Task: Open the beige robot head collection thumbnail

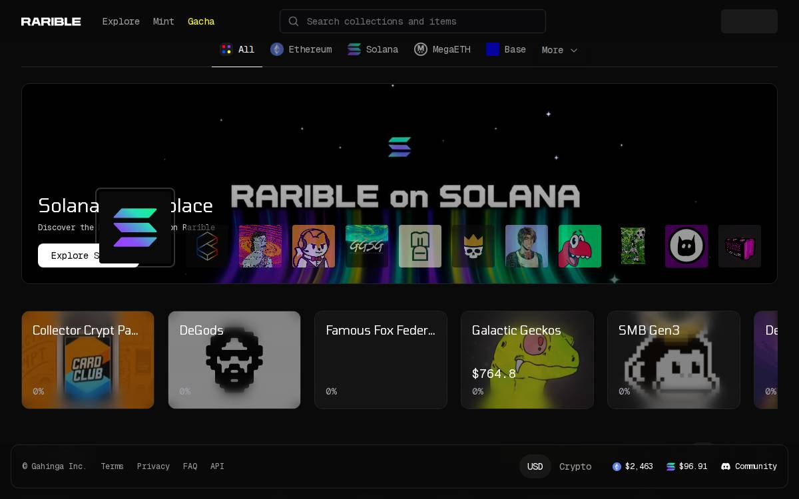Action: 420,246
